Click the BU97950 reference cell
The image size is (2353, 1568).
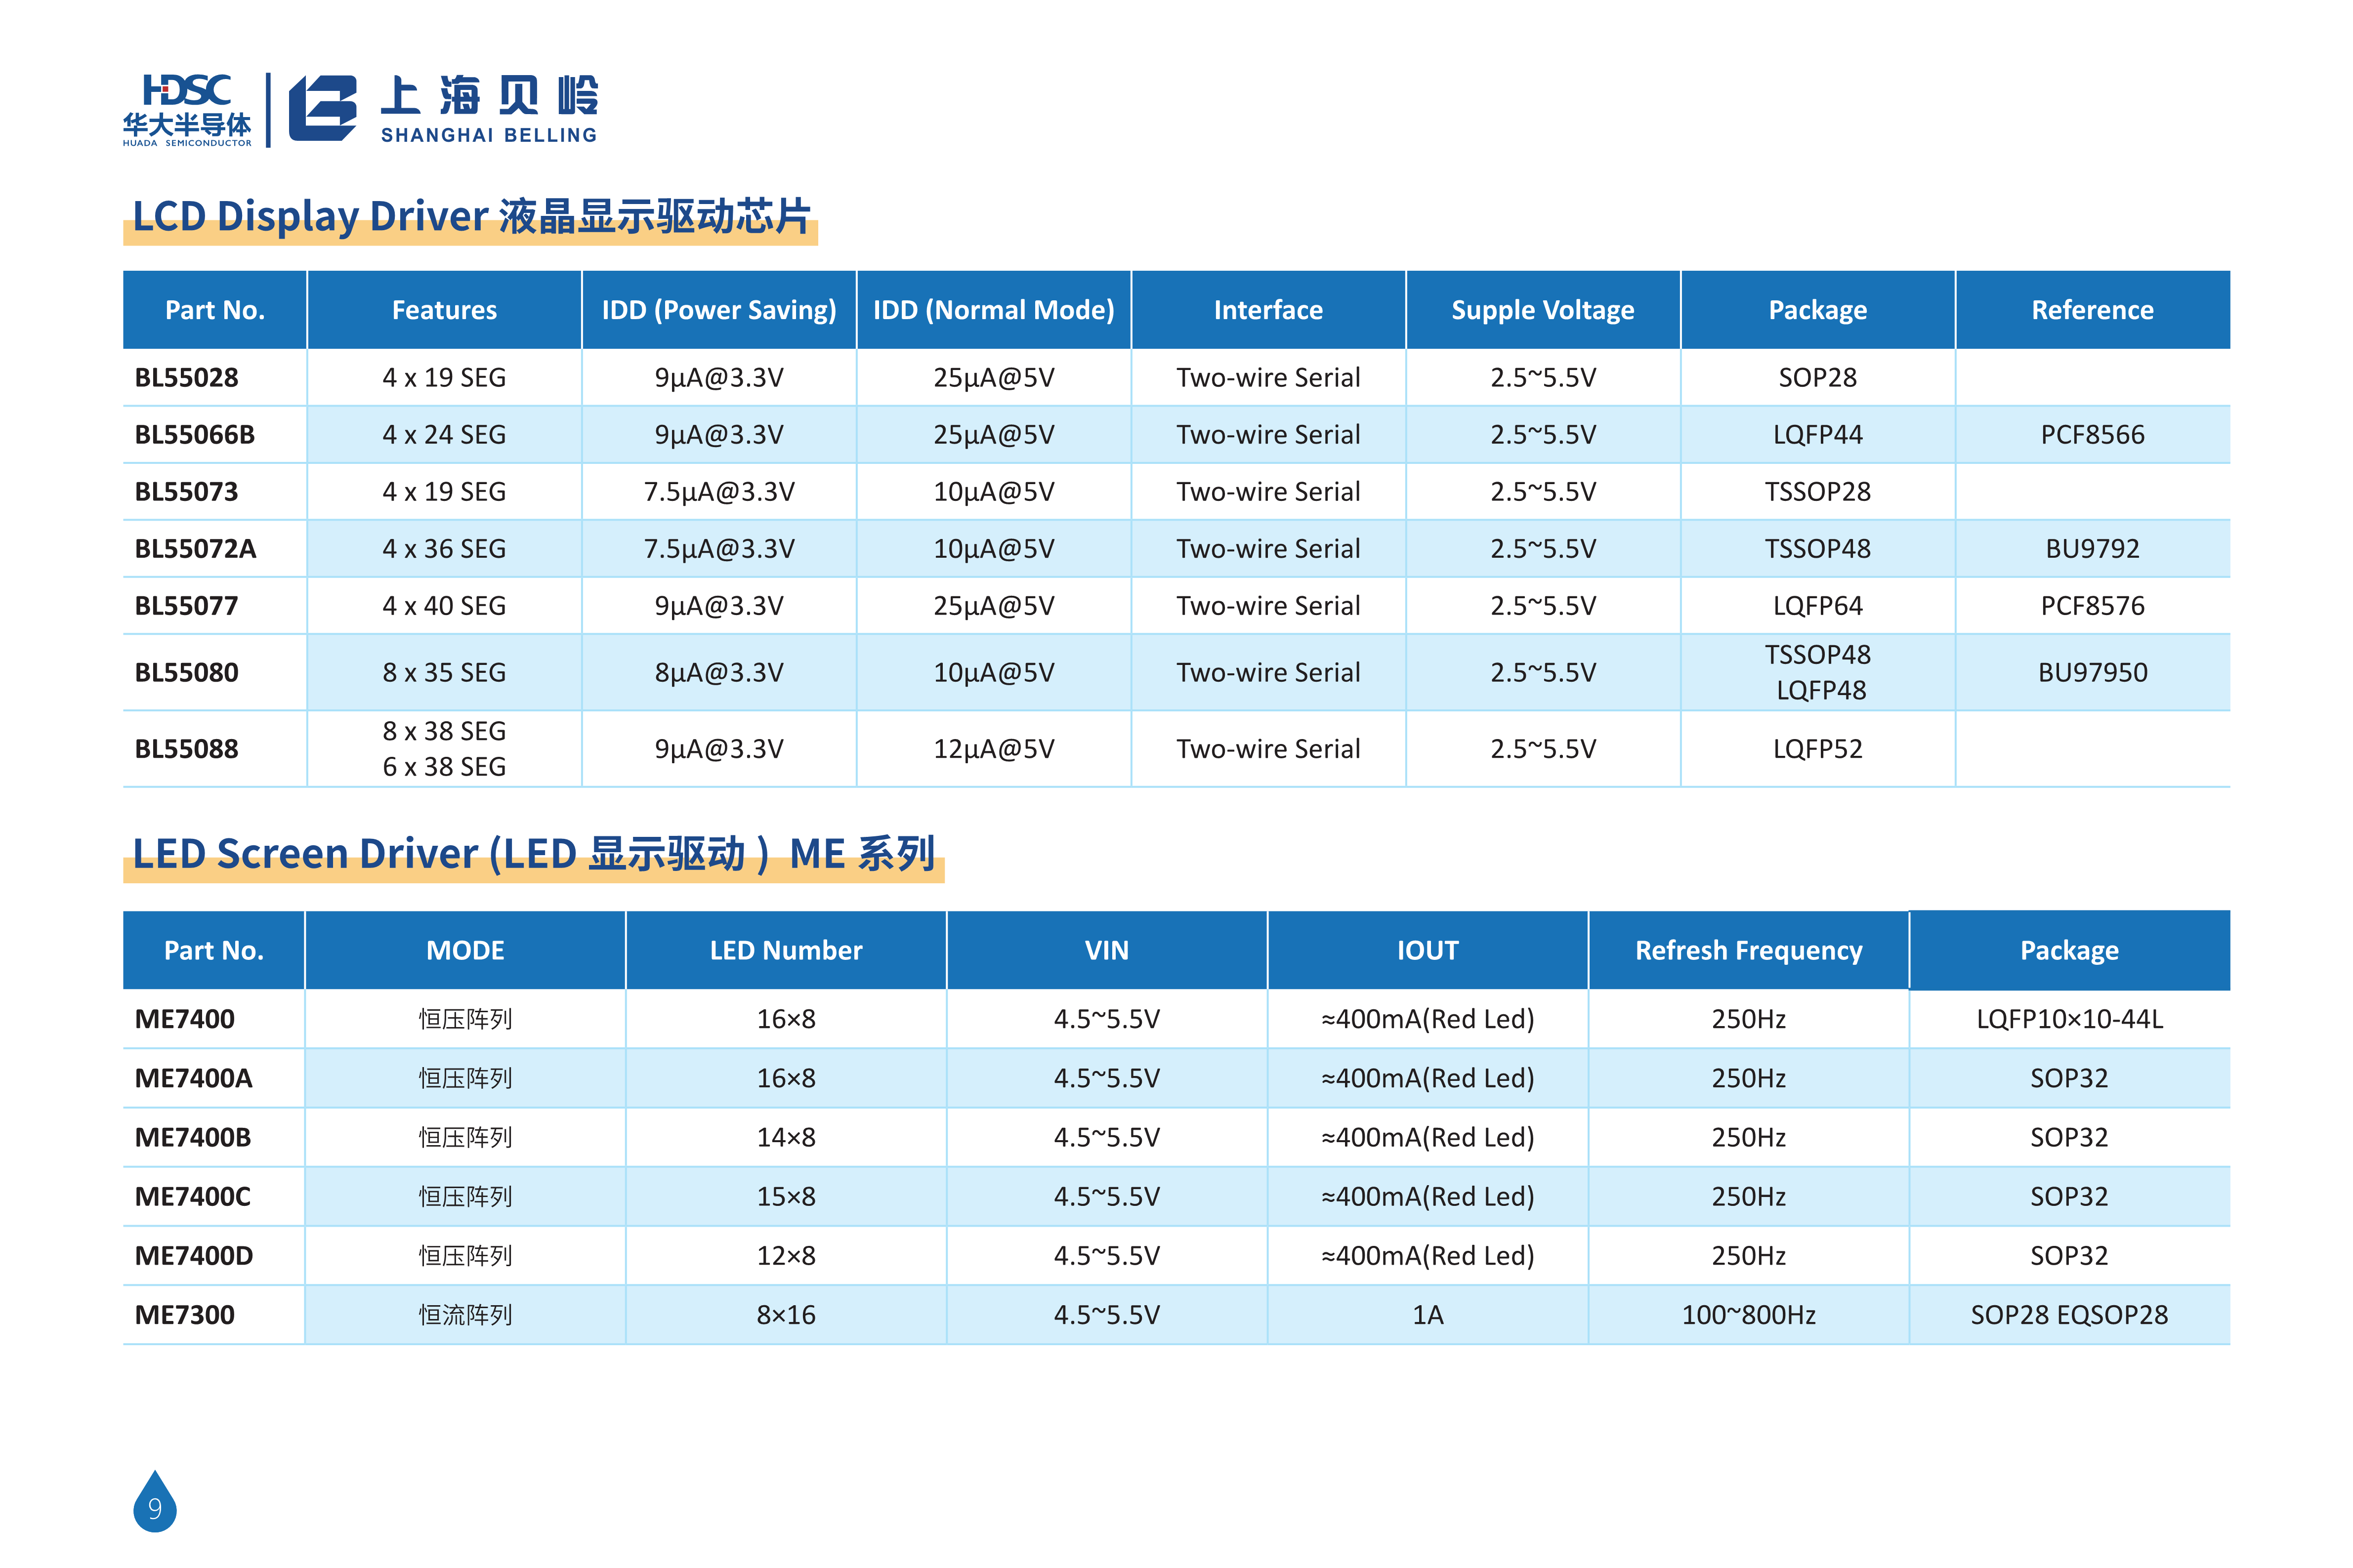tap(2092, 673)
